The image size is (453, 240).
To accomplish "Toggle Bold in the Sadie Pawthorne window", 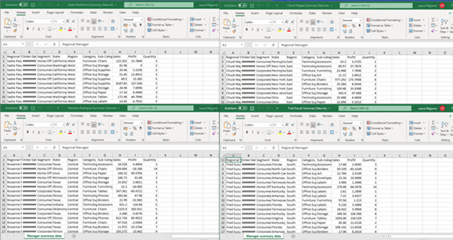I will pos(27,29).
